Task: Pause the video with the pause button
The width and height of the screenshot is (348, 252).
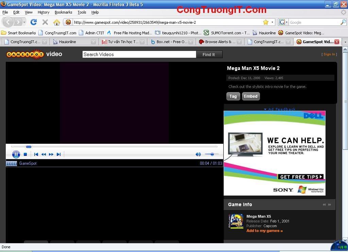Action: tap(16, 154)
